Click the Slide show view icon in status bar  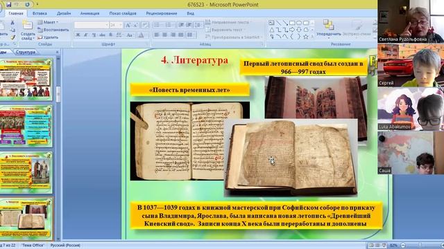tap(384, 246)
